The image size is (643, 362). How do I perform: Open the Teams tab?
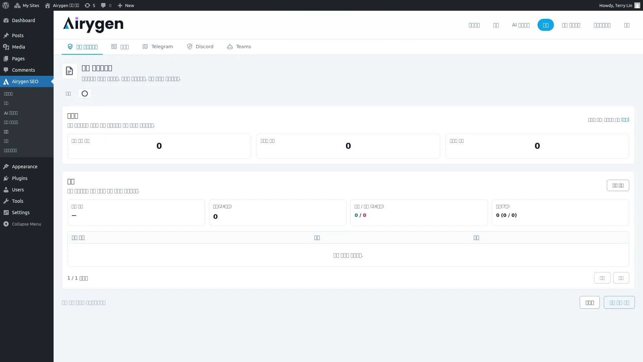[239, 47]
